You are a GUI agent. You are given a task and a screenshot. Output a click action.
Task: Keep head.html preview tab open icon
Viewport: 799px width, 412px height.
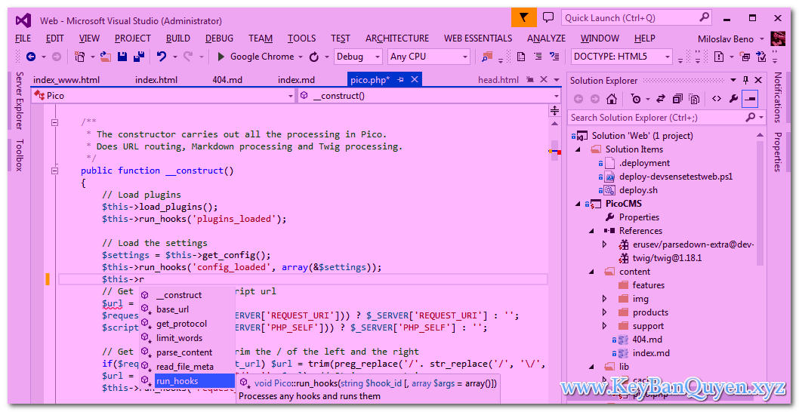530,79
